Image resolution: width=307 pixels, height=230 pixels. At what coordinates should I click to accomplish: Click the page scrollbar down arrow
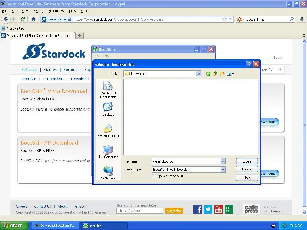pos(304,212)
